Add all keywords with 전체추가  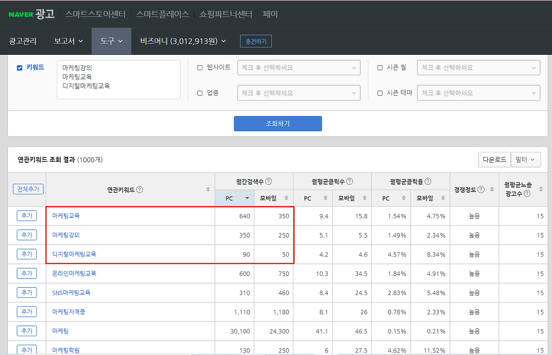pyautogui.click(x=28, y=189)
